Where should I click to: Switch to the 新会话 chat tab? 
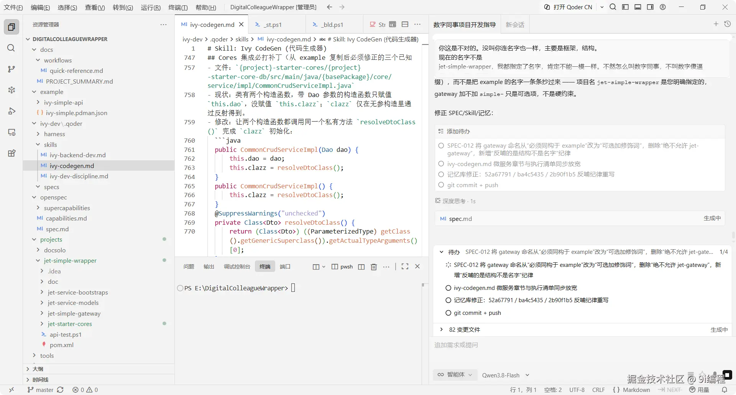click(x=515, y=25)
